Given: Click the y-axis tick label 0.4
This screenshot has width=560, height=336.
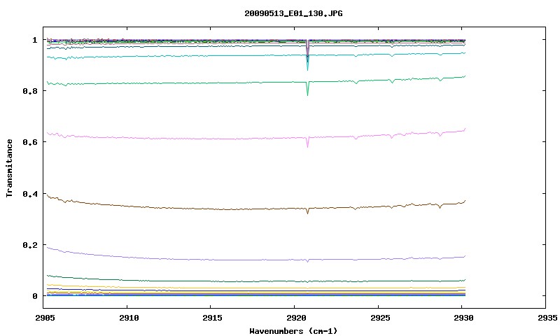Looking at the screenshot, I should coord(30,194).
